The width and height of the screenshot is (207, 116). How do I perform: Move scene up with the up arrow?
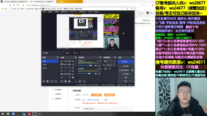coord(52,81)
